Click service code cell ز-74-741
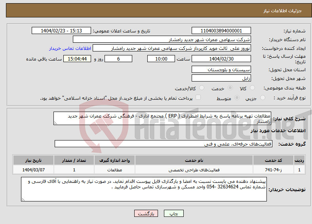Image resolution: width=312 pixels, height=224 pixels. pyautogui.click(x=274, y=170)
